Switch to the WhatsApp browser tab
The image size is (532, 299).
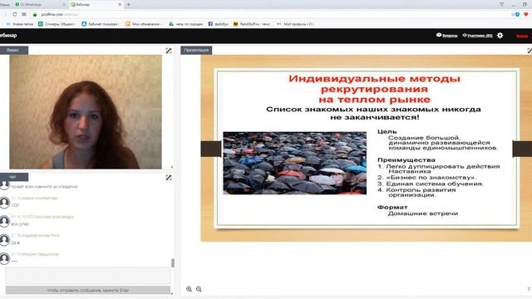point(39,4)
